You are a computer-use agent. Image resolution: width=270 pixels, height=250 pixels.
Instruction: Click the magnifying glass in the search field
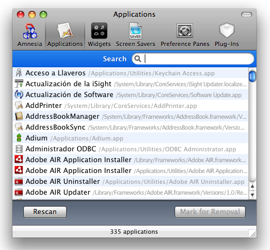138,59
